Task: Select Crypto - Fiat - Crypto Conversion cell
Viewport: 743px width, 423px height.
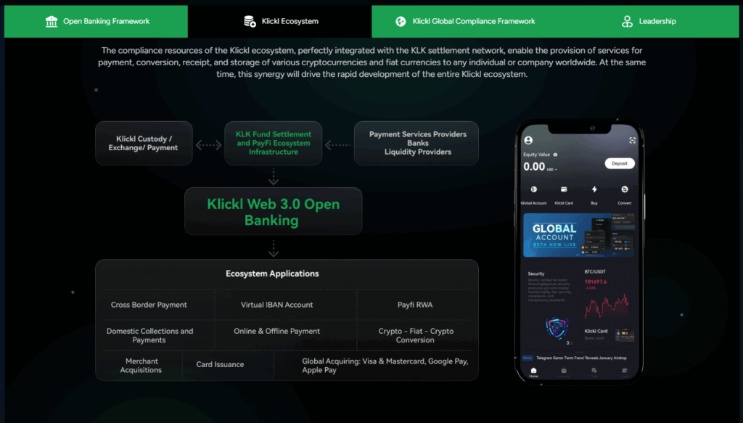Action: pyautogui.click(x=416, y=335)
